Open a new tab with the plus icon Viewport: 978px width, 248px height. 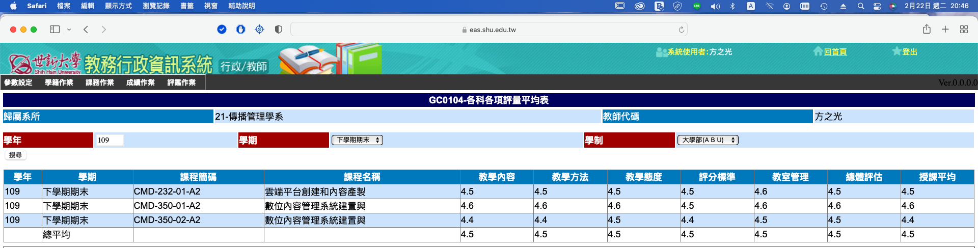pyautogui.click(x=945, y=30)
